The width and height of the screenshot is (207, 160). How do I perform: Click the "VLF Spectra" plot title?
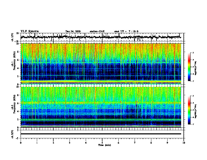click(30, 31)
